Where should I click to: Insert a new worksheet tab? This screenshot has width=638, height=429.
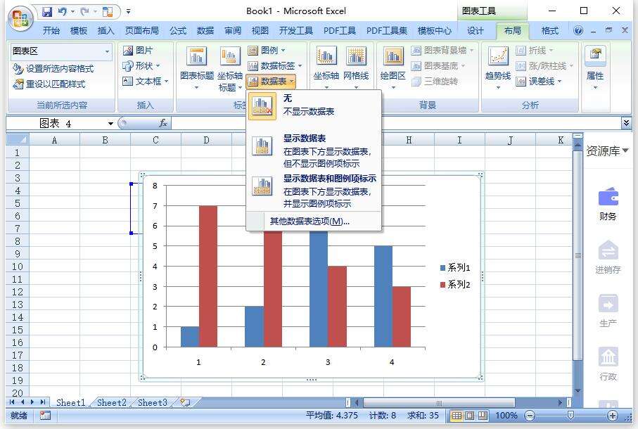click(186, 402)
